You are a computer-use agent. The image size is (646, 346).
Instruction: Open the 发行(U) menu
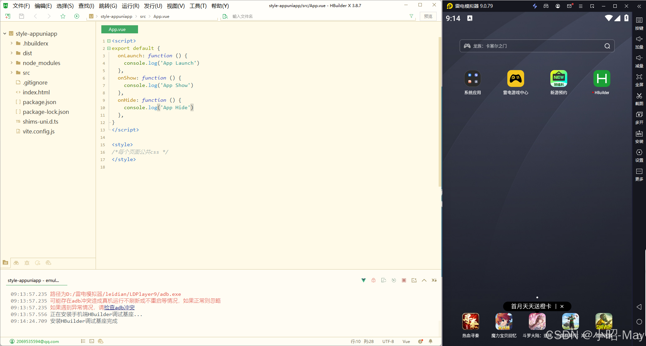coord(153,6)
